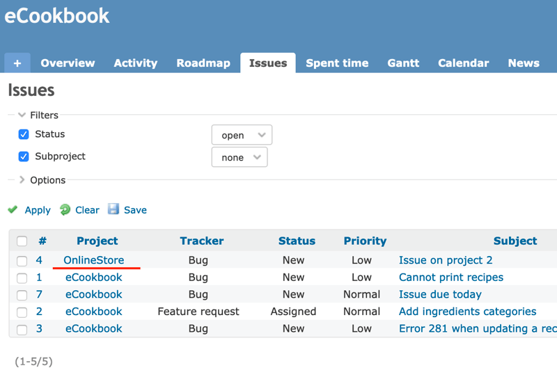Viewport: 557px width, 384px height.
Task: Click the green Apply checkmark icon
Action: click(x=13, y=209)
